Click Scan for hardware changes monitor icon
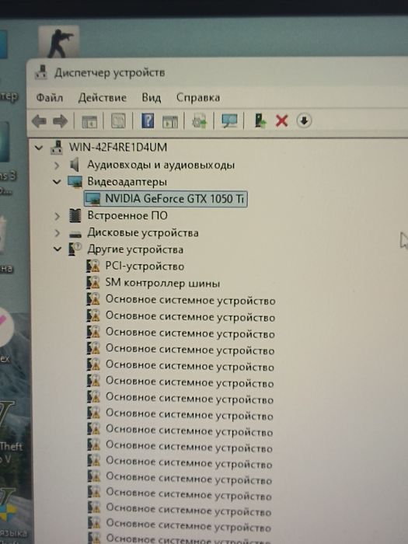408x544 pixels. point(229,120)
